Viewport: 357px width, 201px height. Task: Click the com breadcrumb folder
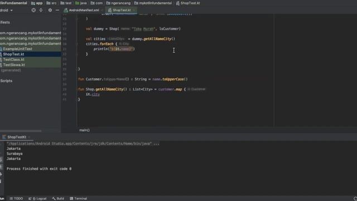[97, 3]
